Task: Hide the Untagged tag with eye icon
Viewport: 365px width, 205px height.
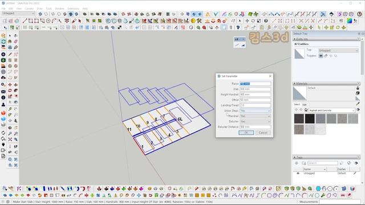Action: click(298, 173)
